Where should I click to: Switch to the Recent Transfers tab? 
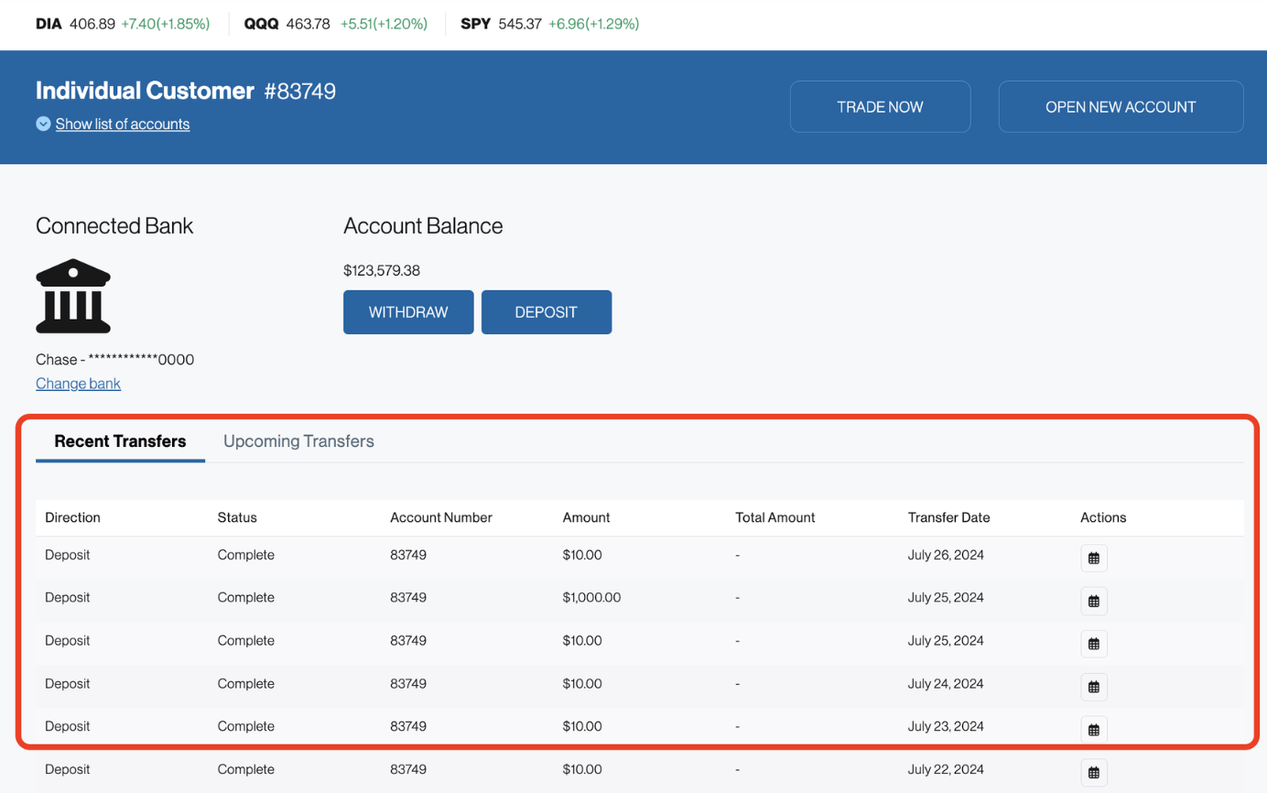(x=120, y=441)
